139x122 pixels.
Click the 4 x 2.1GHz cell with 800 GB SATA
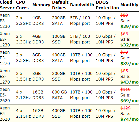pyautogui.click(x=23, y=95)
